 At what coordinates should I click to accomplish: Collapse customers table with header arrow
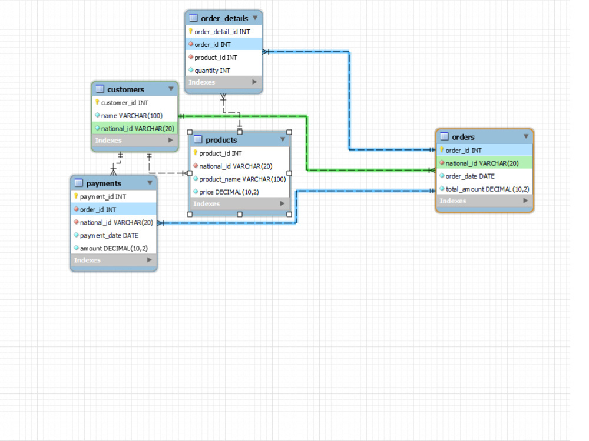click(171, 89)
